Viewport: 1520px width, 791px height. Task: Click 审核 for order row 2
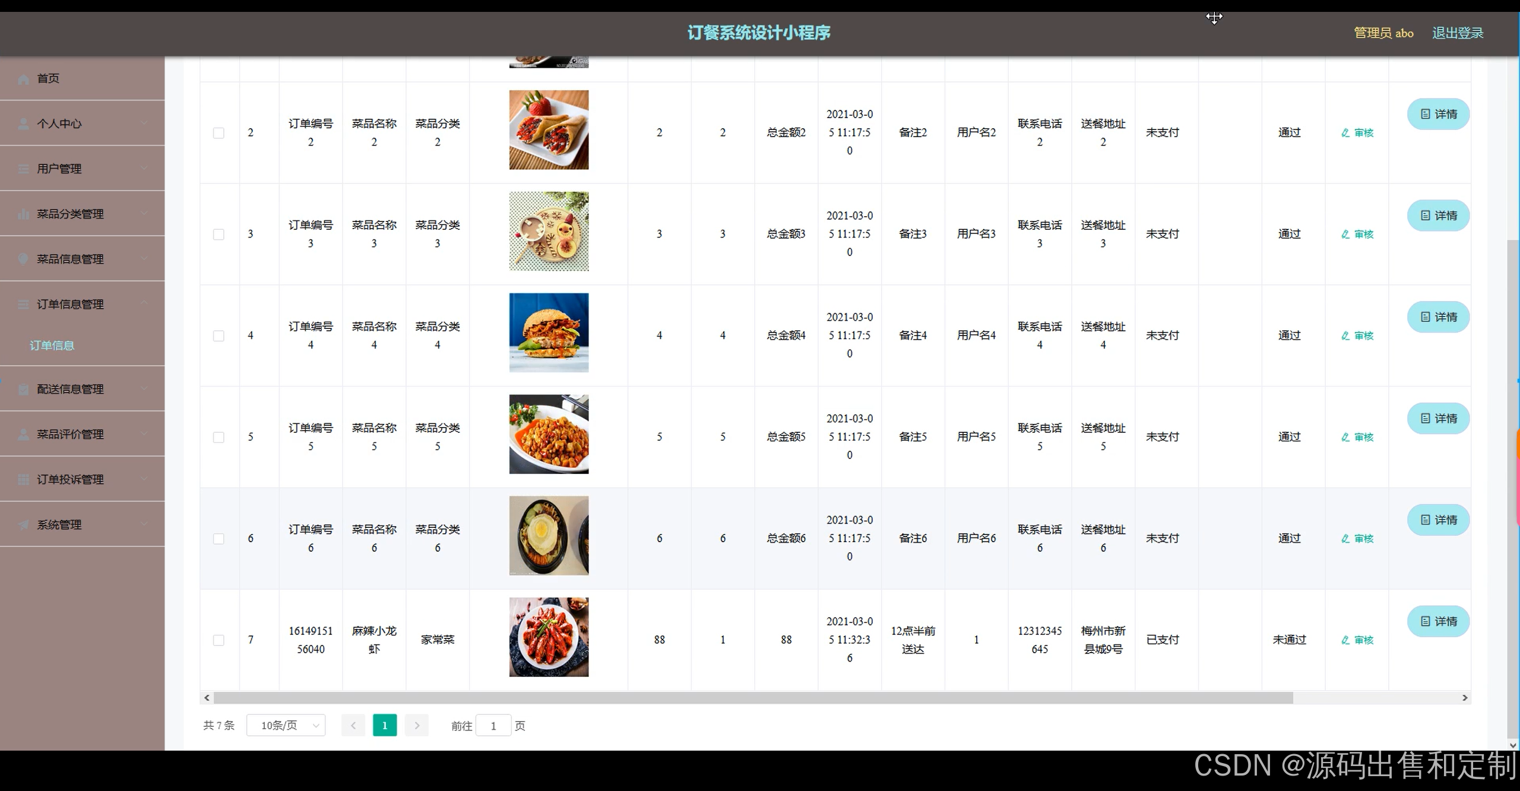1357,133
